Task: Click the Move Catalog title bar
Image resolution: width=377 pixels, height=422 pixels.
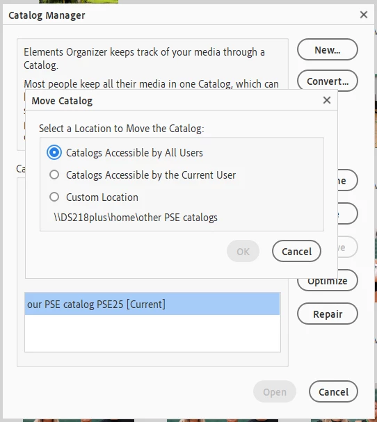Action: 175,101
